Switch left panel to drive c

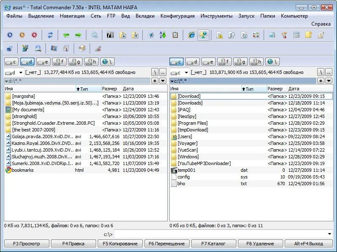click(11, 62)
